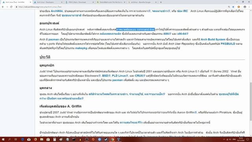Open the Aaron Griffin external link

(187, 112)
